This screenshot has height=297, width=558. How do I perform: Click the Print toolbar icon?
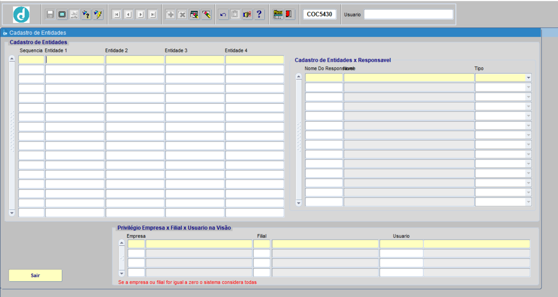(x=74, y=14)
